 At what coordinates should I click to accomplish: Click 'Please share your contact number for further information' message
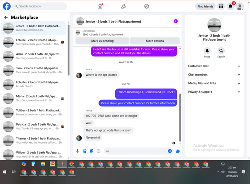[x=138, y=103]
